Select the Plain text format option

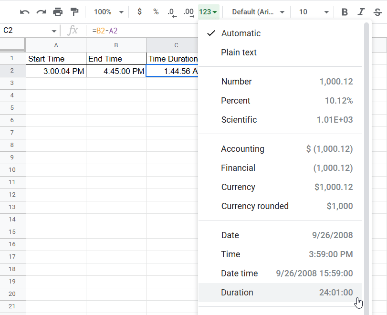(239, 52)
